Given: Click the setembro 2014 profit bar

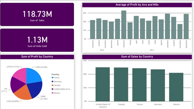Looking at the screenshot, I should pos(167,26).
